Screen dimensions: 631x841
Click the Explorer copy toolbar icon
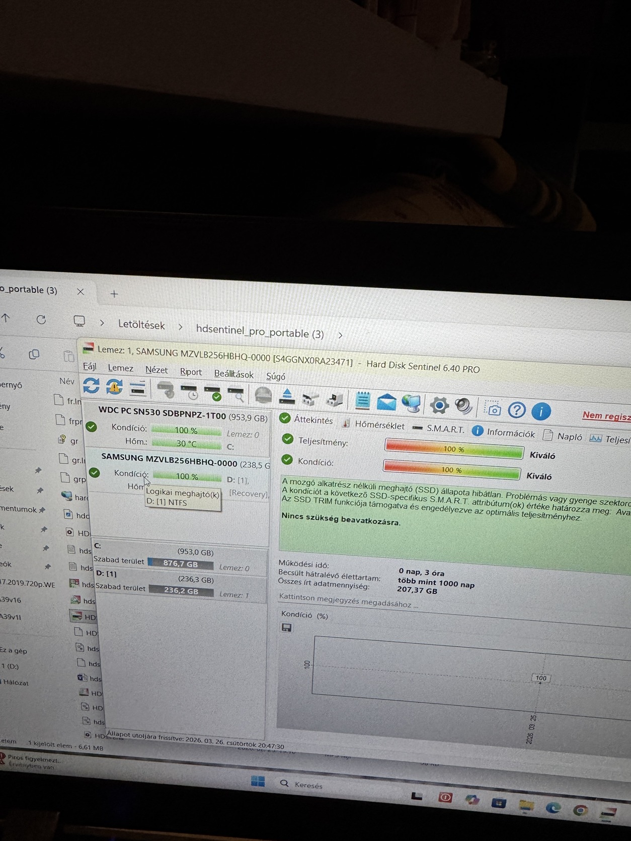[34, 355]
